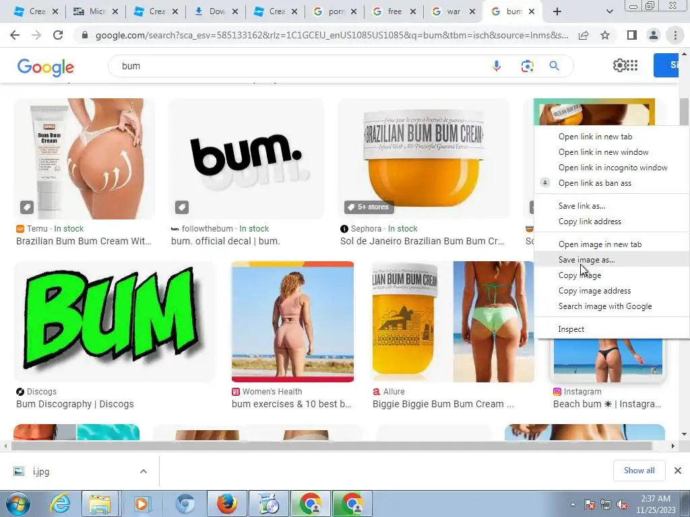Close the active 'bum' tab

[x=532, y=12]
